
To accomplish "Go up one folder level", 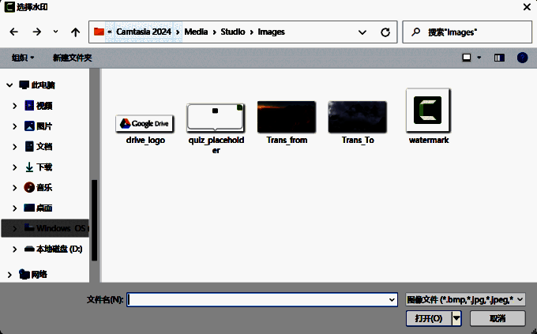I will 75,32.
